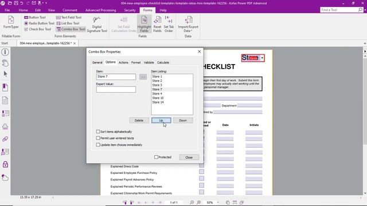The width and height of the screenshot is (367, 206).
Task: Tick checkbox beside Explained Employee Purchase Policy
Action: (x=201, y=172)
